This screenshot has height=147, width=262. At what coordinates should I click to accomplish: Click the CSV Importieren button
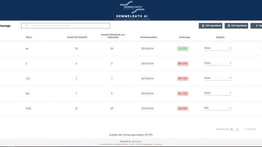click(x=210, y=26)
